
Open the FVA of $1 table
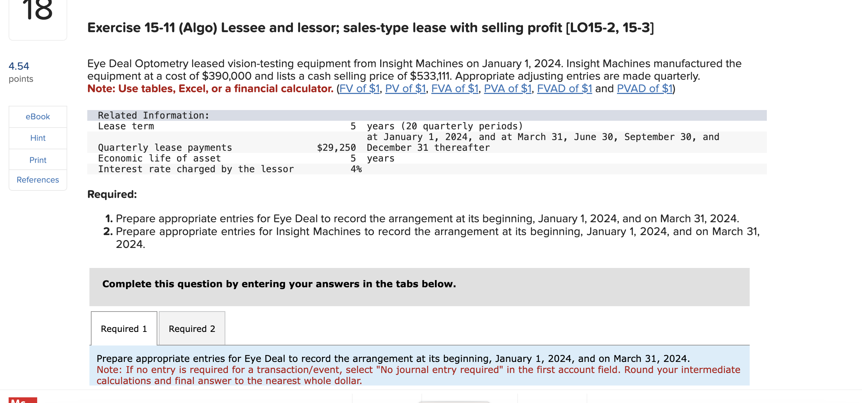point(454,89)
